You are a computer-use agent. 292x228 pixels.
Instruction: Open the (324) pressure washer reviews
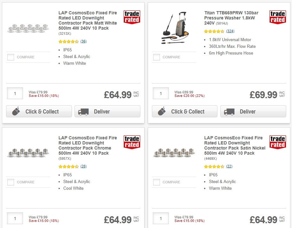click(x=230, y=31)
